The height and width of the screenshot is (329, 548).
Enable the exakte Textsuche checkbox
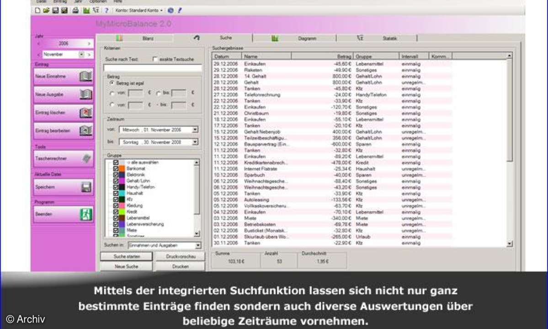tap(155, 59)
